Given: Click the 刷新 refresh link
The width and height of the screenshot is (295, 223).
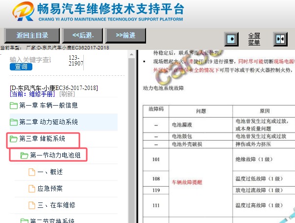Looking at the screenshot, I should point(67,94).
